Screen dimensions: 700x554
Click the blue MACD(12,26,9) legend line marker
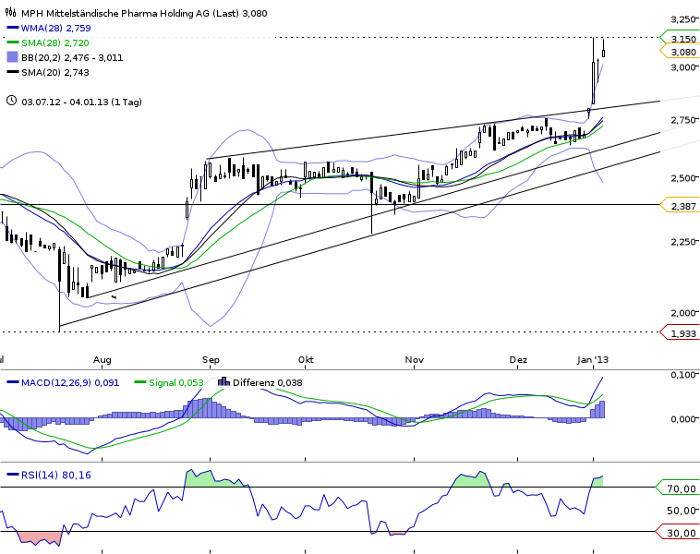(13, 382)
